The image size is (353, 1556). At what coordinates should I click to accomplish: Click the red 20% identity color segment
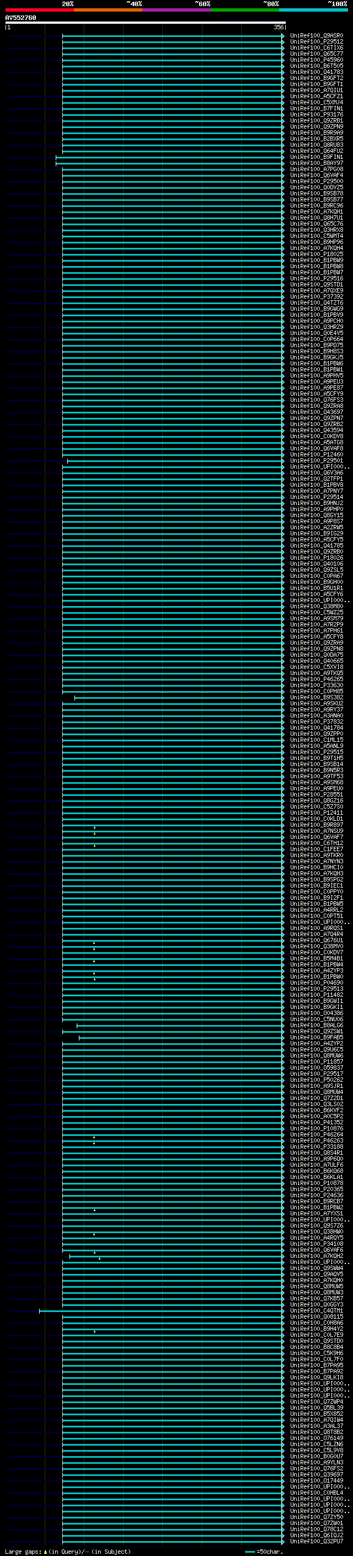[x=39, y=10]
